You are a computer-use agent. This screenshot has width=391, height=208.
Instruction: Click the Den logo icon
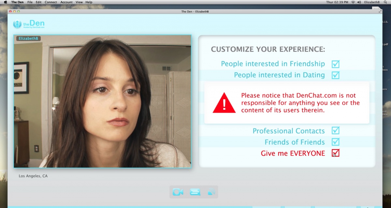pos(17,24)
